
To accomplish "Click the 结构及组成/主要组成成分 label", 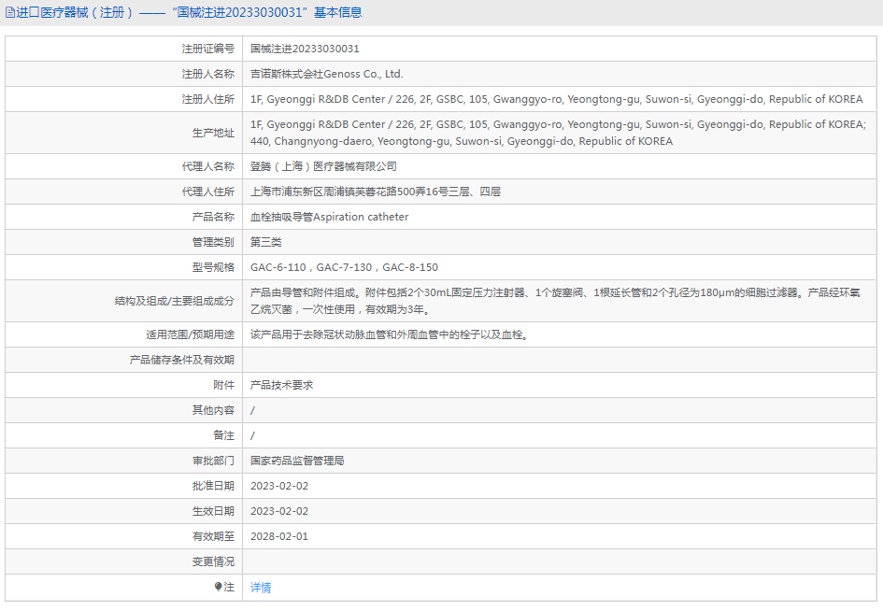I will 175,301.
